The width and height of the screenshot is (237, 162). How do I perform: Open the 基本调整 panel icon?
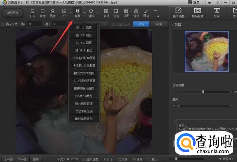coord(179,13)
